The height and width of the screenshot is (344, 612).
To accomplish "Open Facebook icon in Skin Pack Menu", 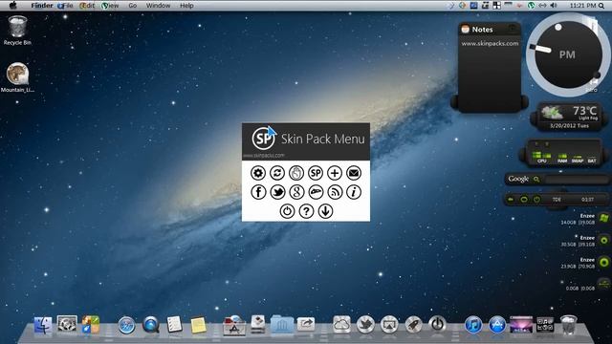I will tap(258, 192).
